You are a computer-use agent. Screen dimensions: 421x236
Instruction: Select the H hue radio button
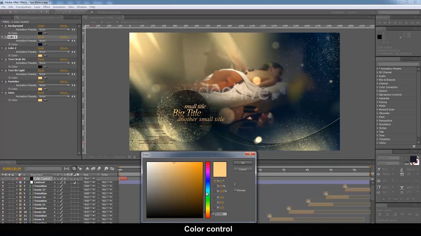(x=215, y=181)
